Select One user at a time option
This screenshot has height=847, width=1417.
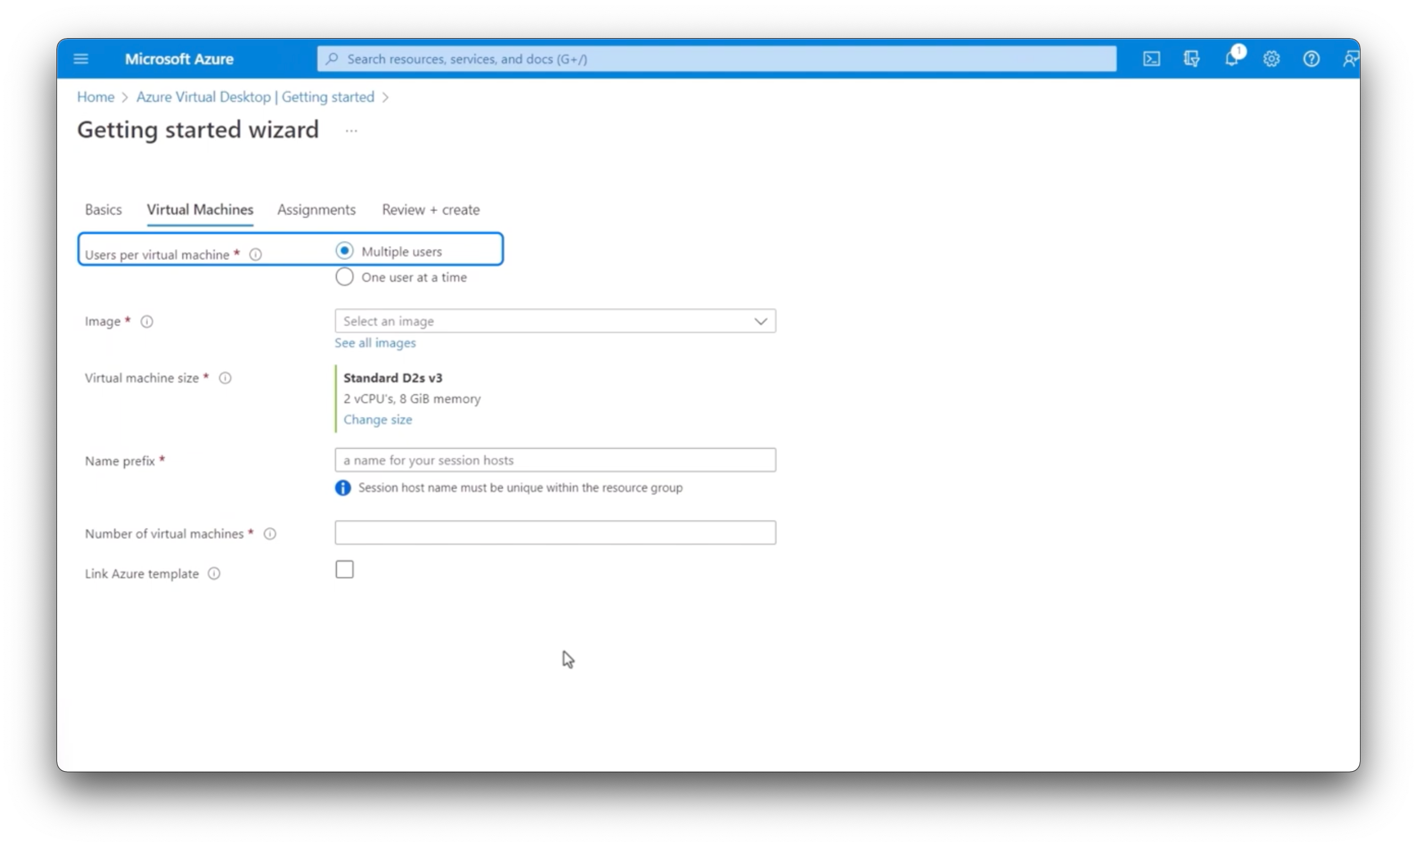(345, 277)
